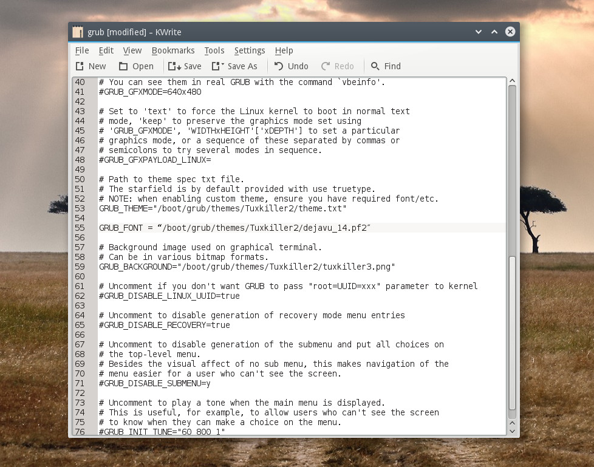This screenshot has height=467, width=594.
Task: Click "# NOTE: when enabling custom theme" line
Action: (268, 199)
